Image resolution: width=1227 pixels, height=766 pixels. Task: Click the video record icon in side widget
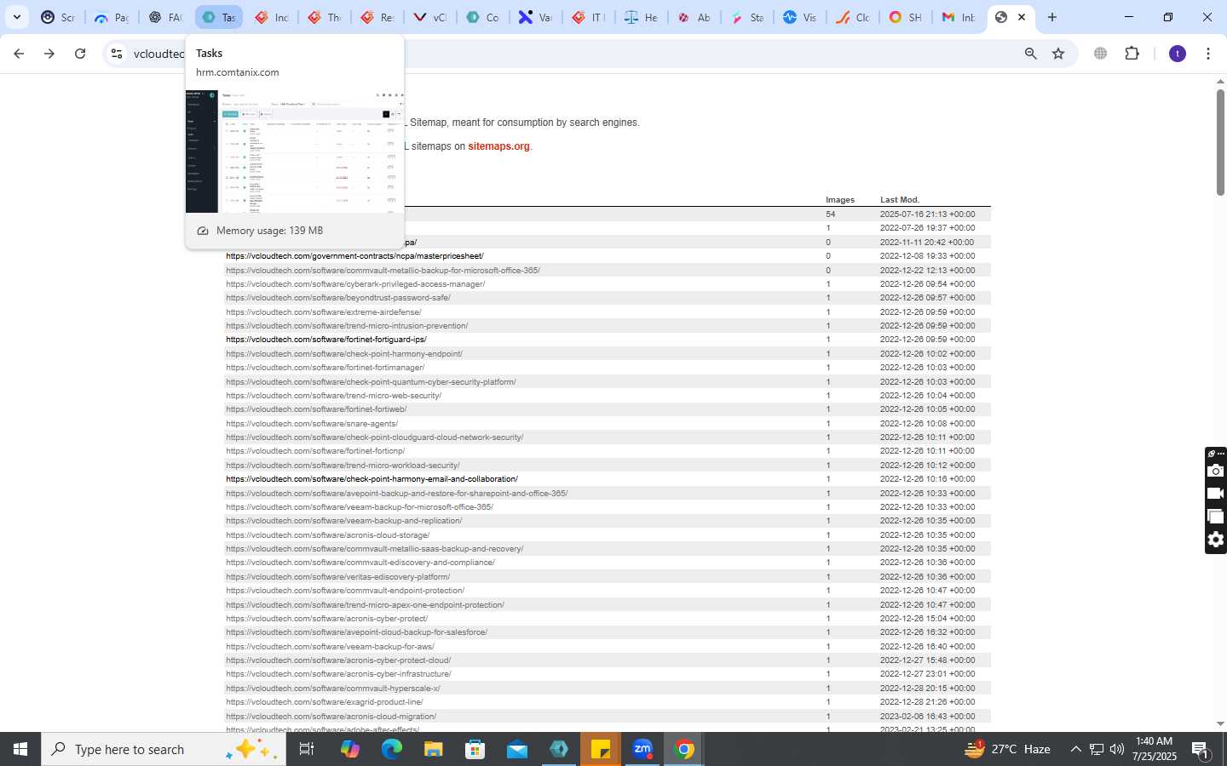[1216, 494]
